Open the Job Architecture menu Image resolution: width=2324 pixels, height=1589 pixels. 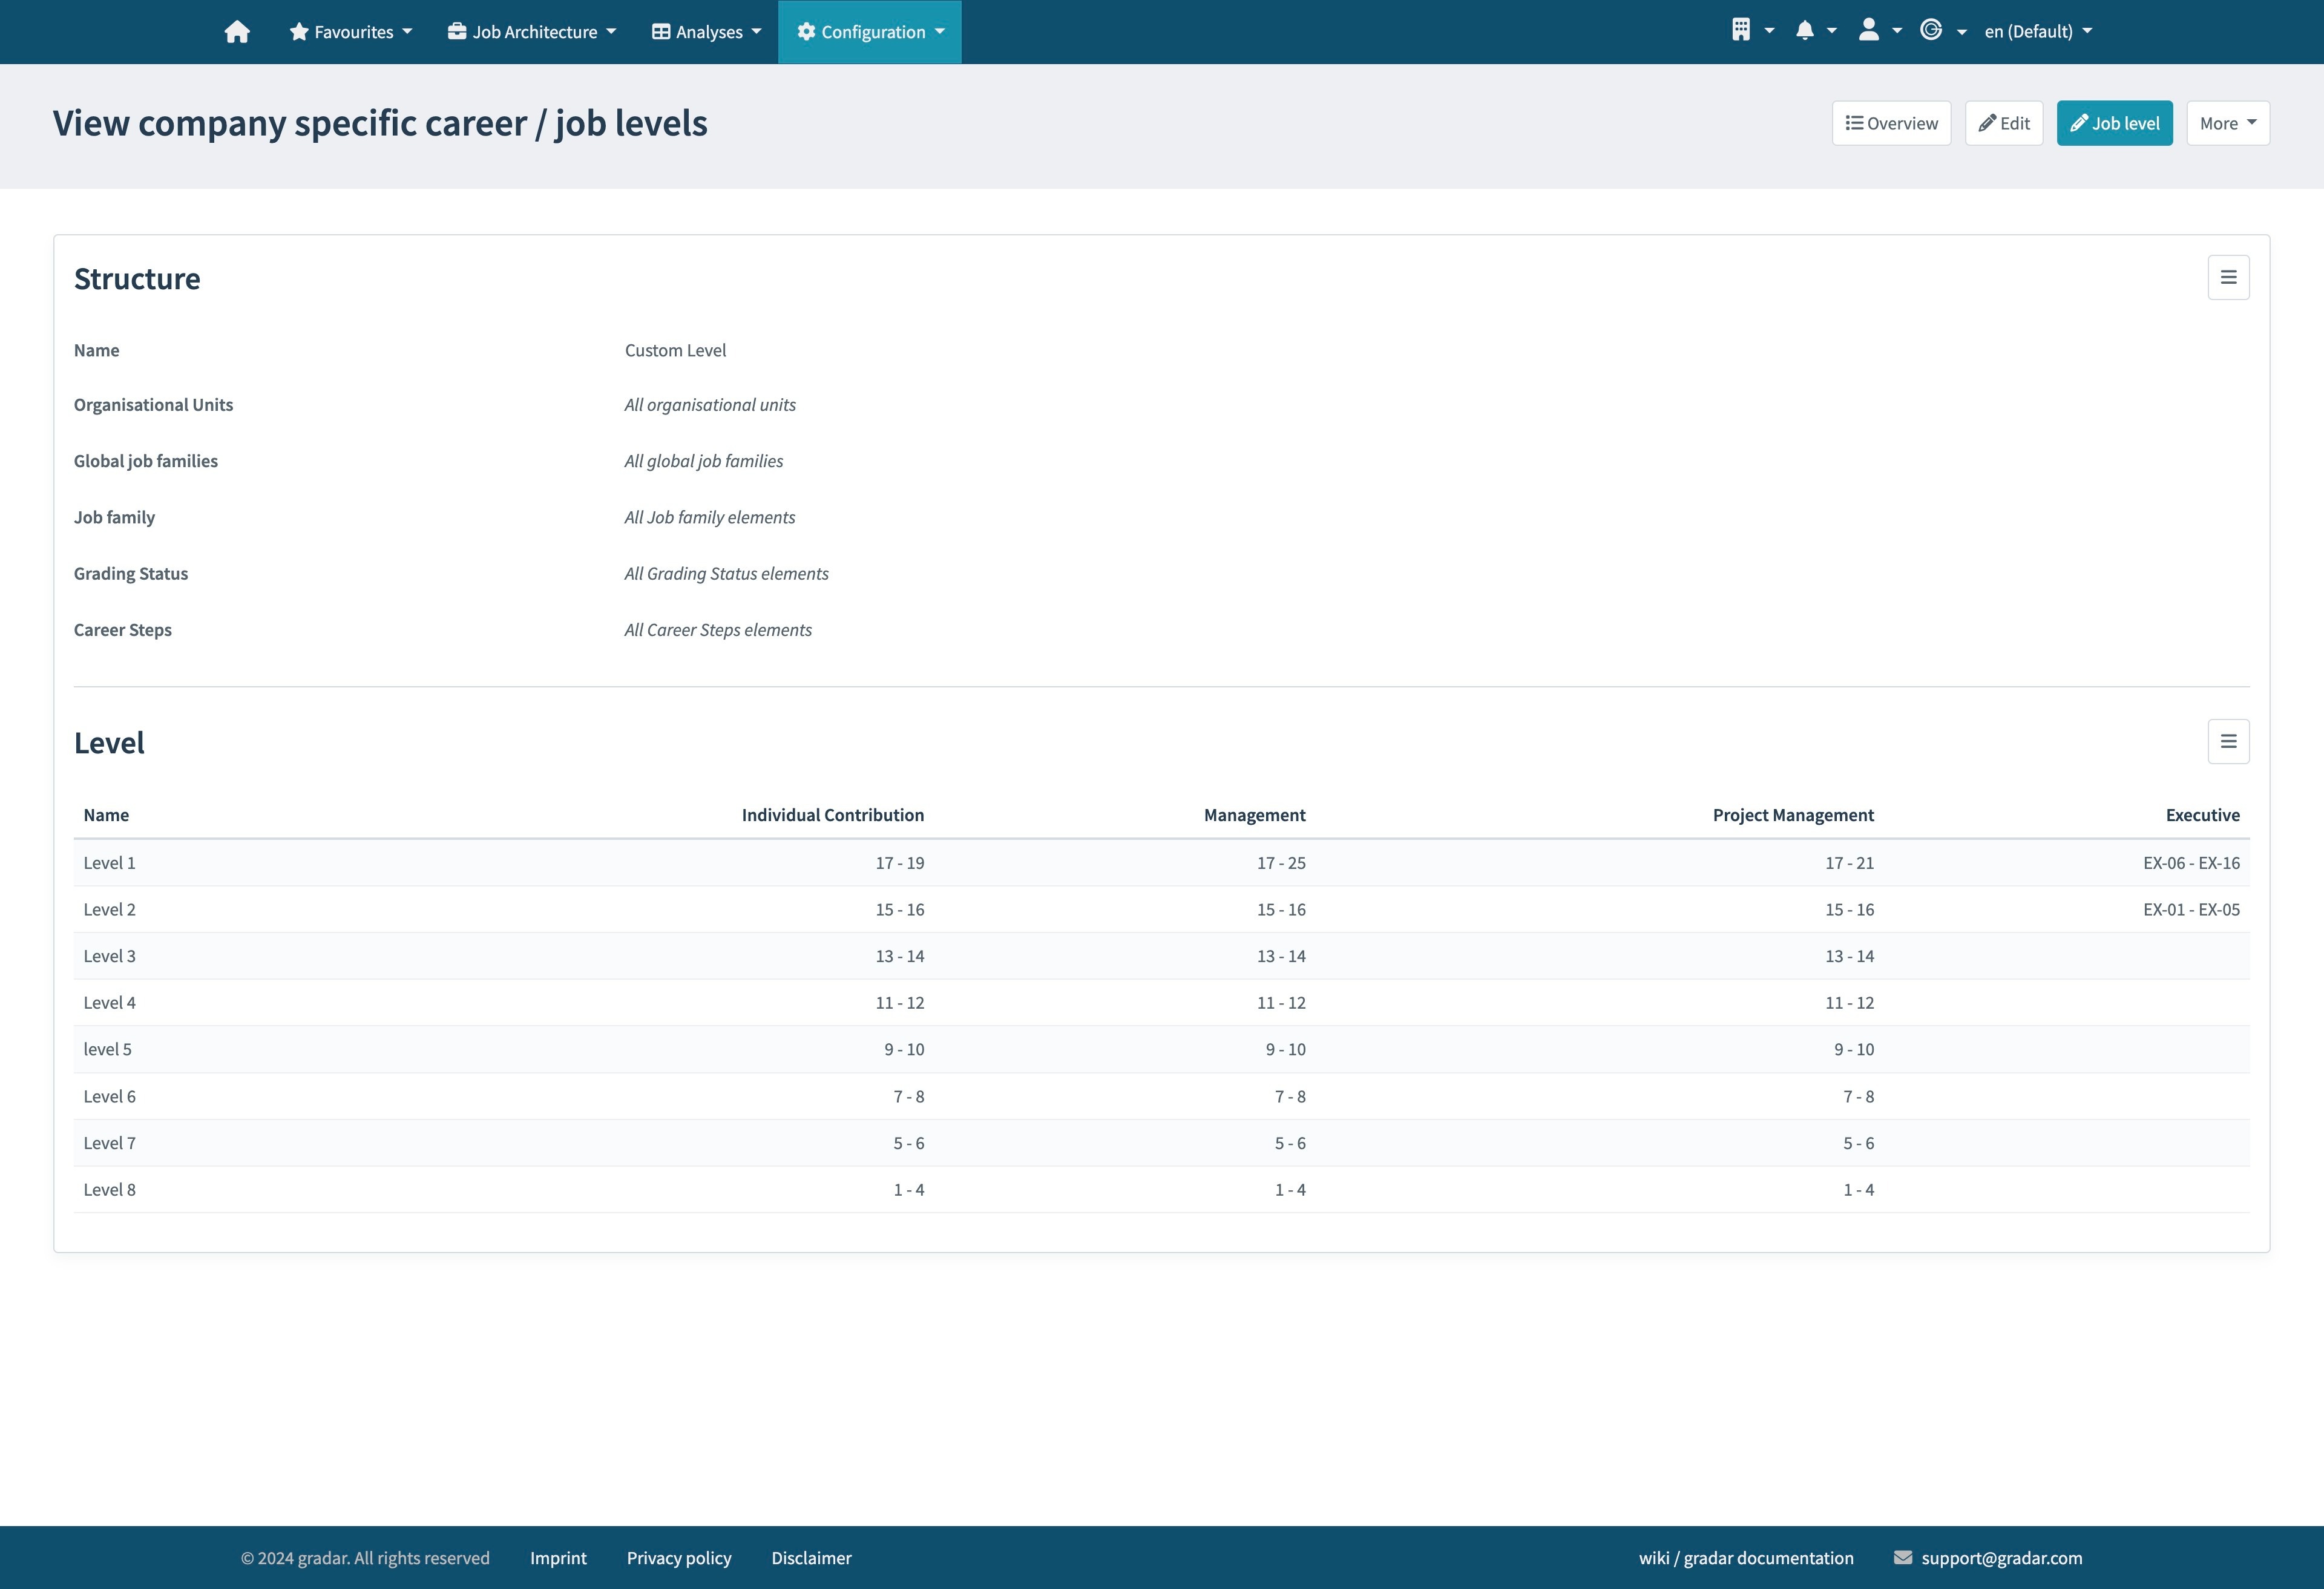(531, 31)
